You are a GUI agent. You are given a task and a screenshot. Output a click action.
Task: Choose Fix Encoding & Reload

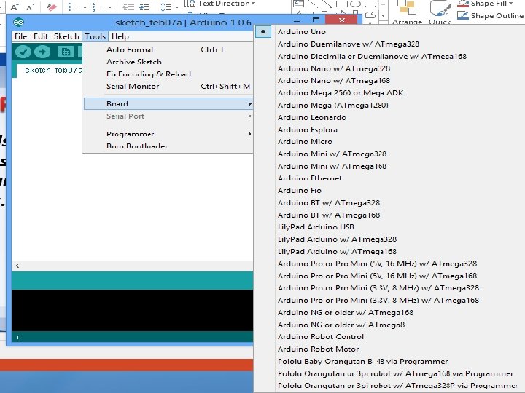(168, 74)
